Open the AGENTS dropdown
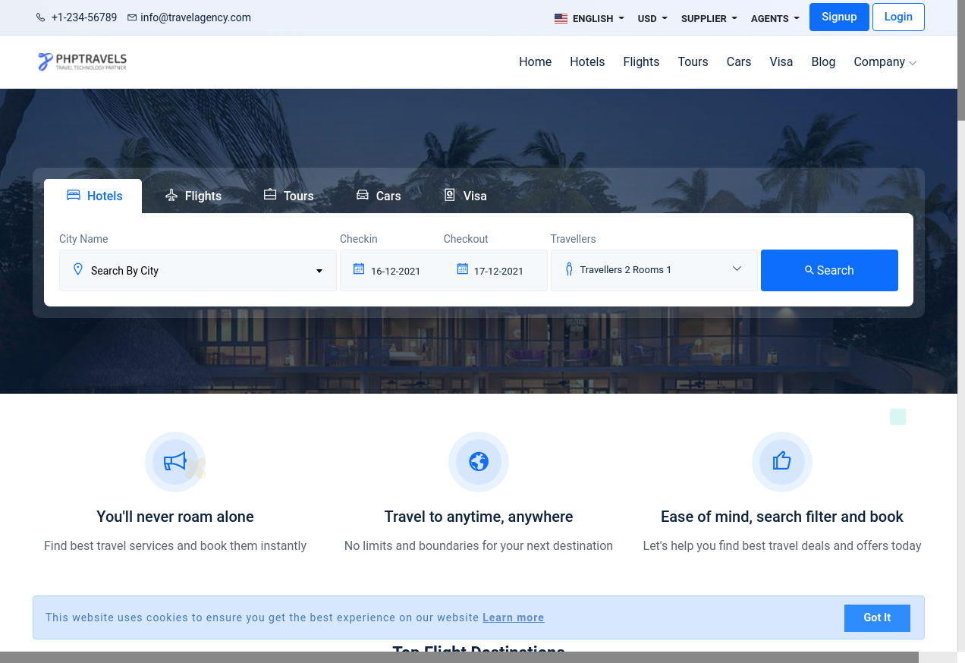Screen dimensions: 965x663 click(x=775, y=18)
